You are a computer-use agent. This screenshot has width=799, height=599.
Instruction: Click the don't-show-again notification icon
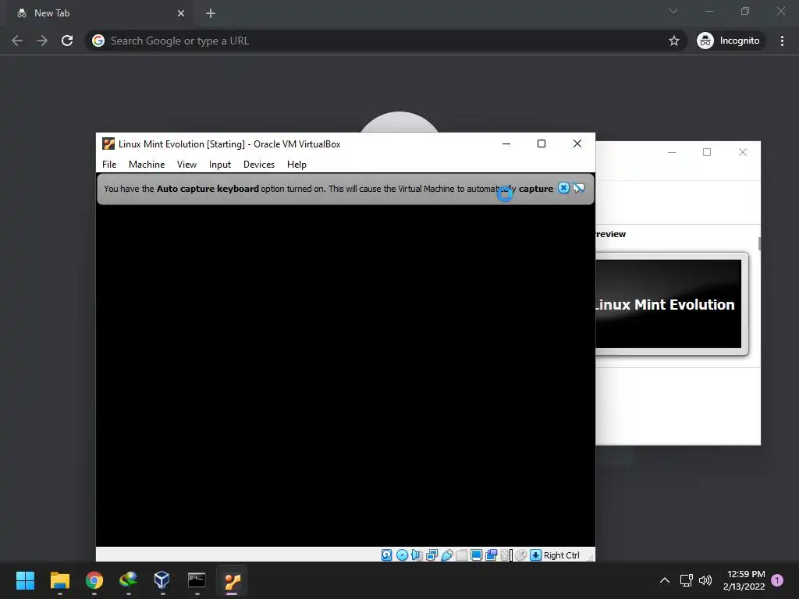pos(579,188)
